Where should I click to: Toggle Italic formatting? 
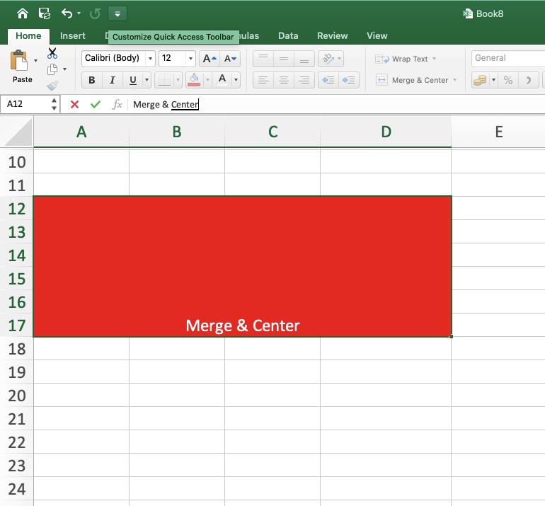113,80
